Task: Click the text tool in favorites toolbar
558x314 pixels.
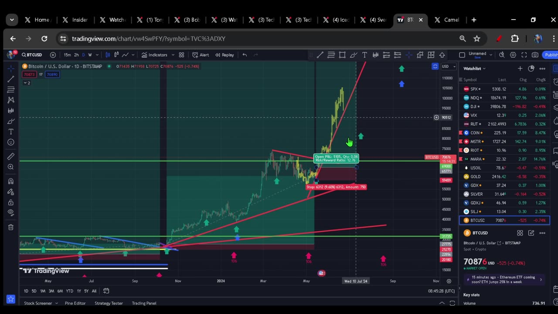Action: click(x=364, y=55)
